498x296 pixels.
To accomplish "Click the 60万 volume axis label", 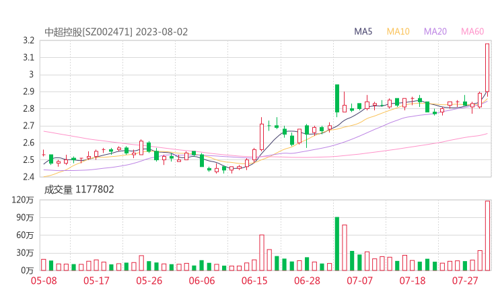I will tap(25, 235).
